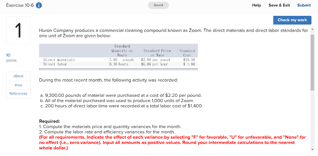Image resolution: width=318 pixels, height=156 pixels.
Task: Click the Standard Cost column header
Action: [187, 53]
